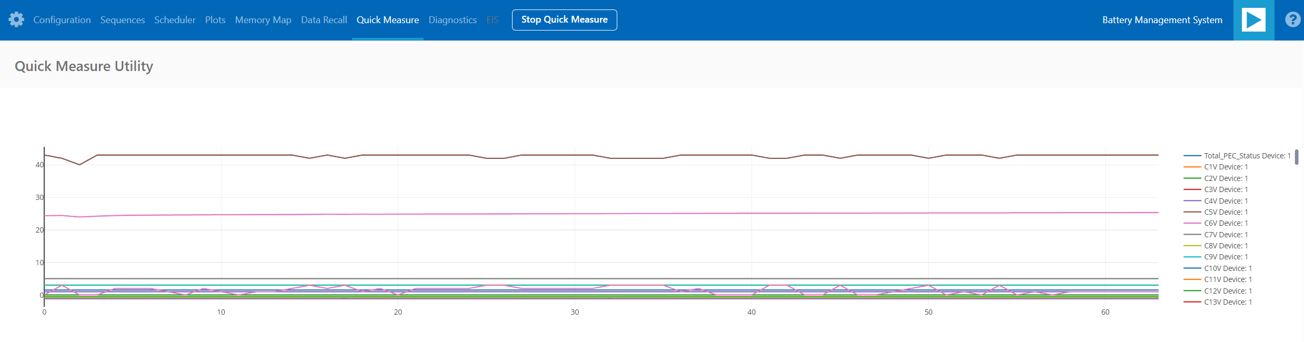
Task: Click the settings gear icon
Action: point(16,20)
